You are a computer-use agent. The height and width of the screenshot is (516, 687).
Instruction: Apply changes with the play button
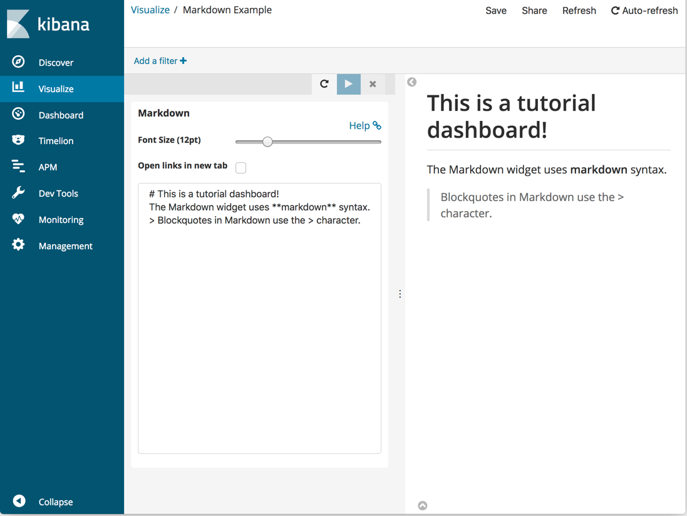click(348, 83)
